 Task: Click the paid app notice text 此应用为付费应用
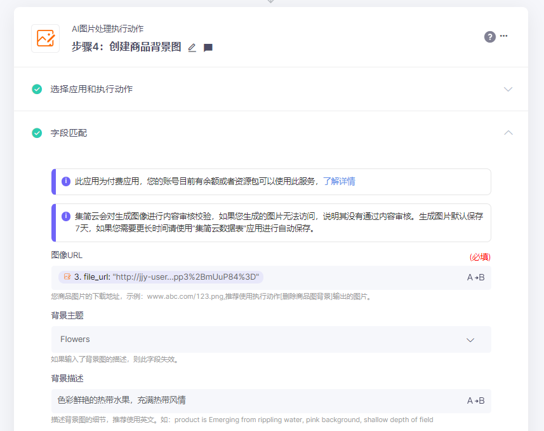(197, 181)
